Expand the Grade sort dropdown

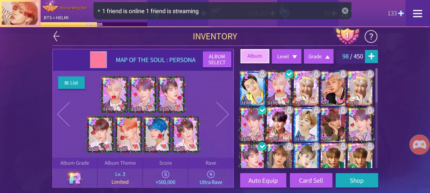coord(319,57)
